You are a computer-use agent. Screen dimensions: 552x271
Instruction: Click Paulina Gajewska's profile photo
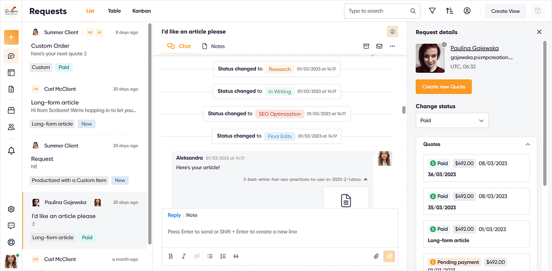430,58
